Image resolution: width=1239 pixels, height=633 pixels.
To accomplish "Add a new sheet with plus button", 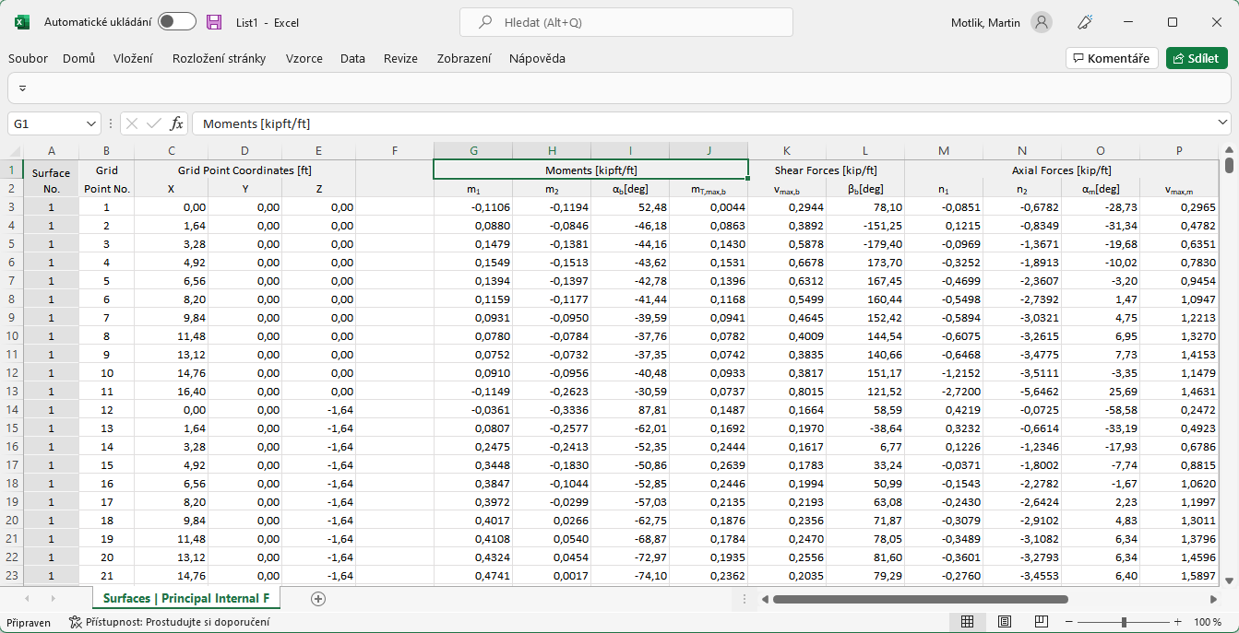I will tap(317, 598).
